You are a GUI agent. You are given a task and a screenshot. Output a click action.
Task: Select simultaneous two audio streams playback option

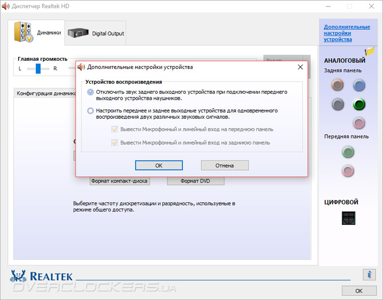[90, 111]
